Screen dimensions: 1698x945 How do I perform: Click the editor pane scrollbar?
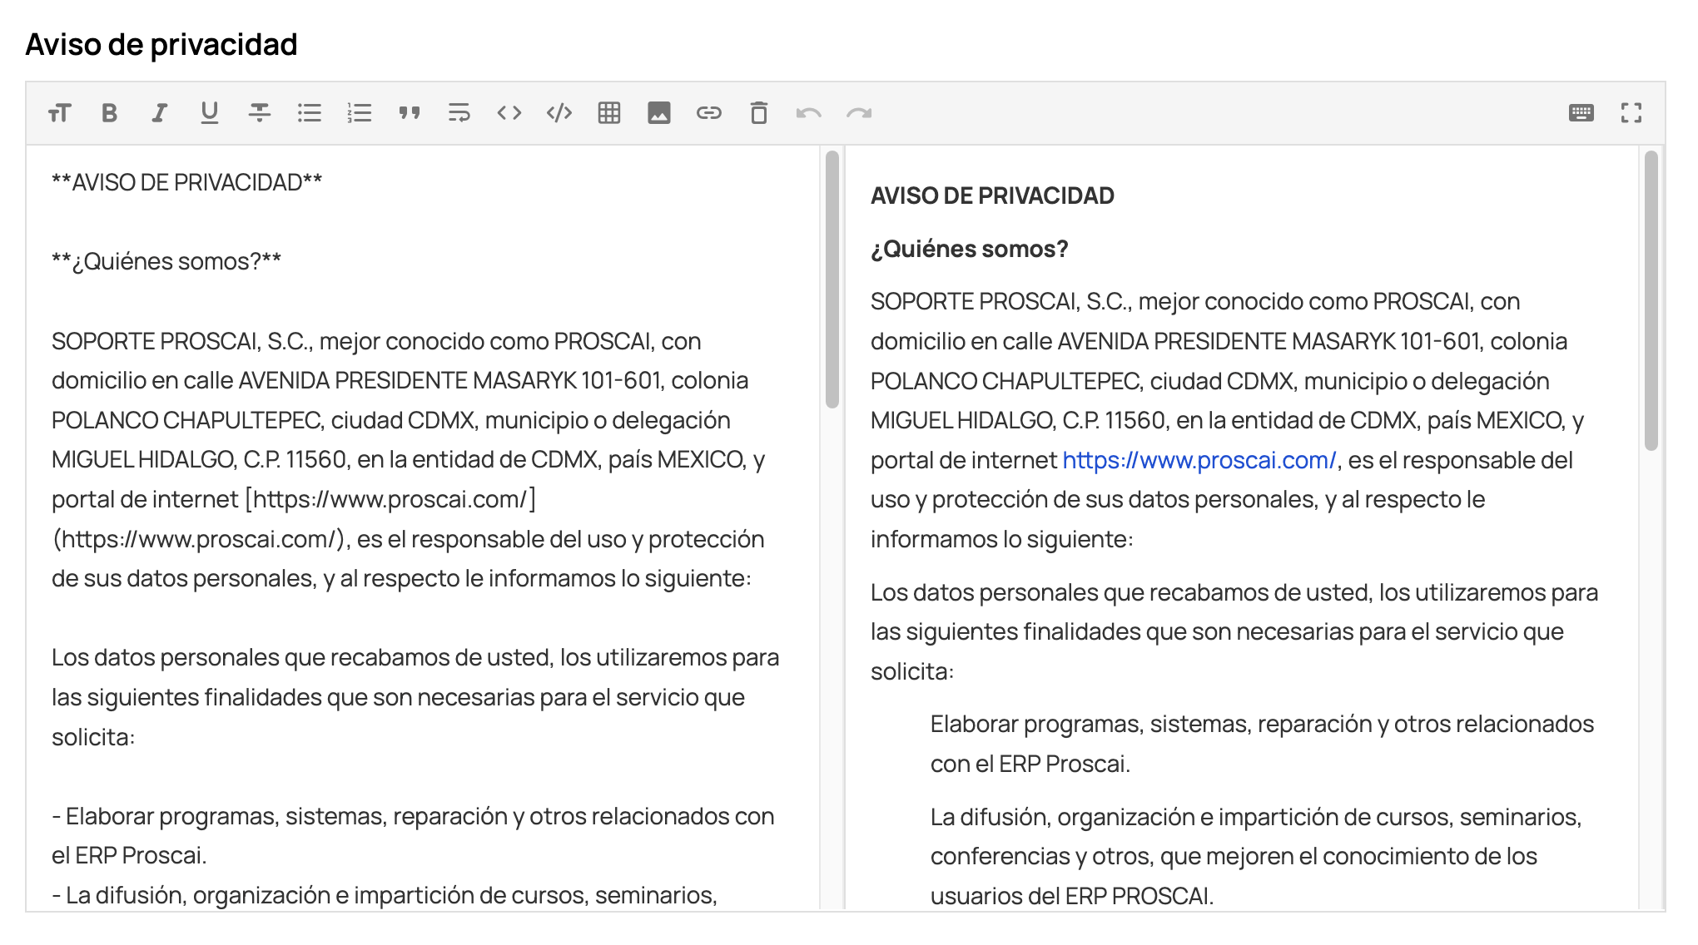832,280
